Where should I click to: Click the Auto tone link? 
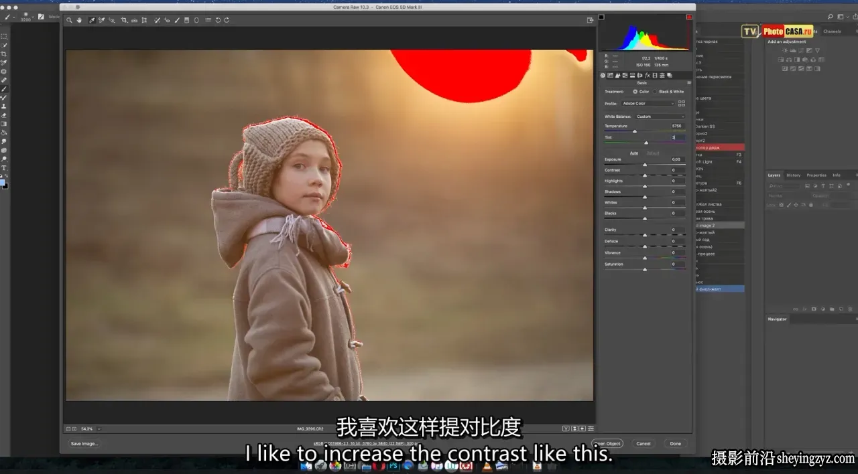pos(633,153)
